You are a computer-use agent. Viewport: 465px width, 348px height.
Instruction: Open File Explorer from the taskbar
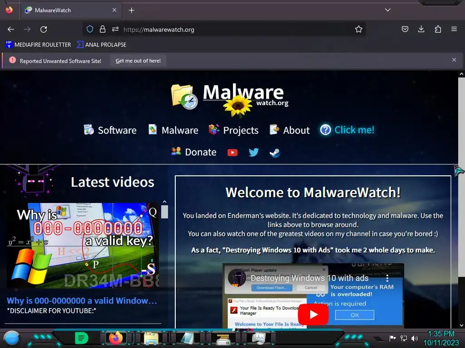pos(151,338)
